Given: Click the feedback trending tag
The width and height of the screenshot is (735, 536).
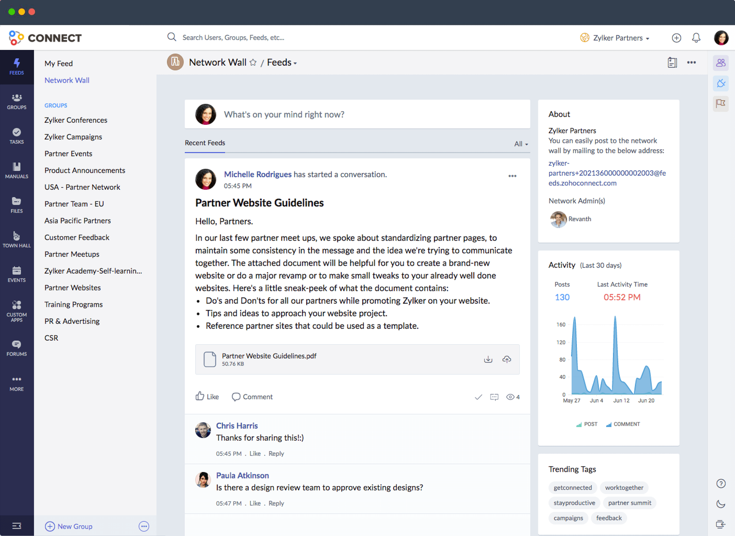Looking at the screenshot, I should (x=609, y=518).
